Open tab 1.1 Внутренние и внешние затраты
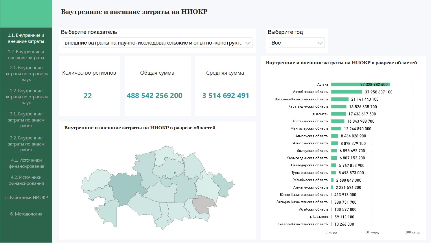This screenshot has height=245, width=431. 26,38
